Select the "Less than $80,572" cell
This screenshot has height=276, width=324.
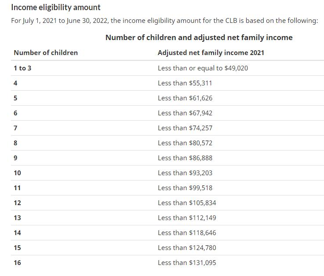tap(185, 143)
